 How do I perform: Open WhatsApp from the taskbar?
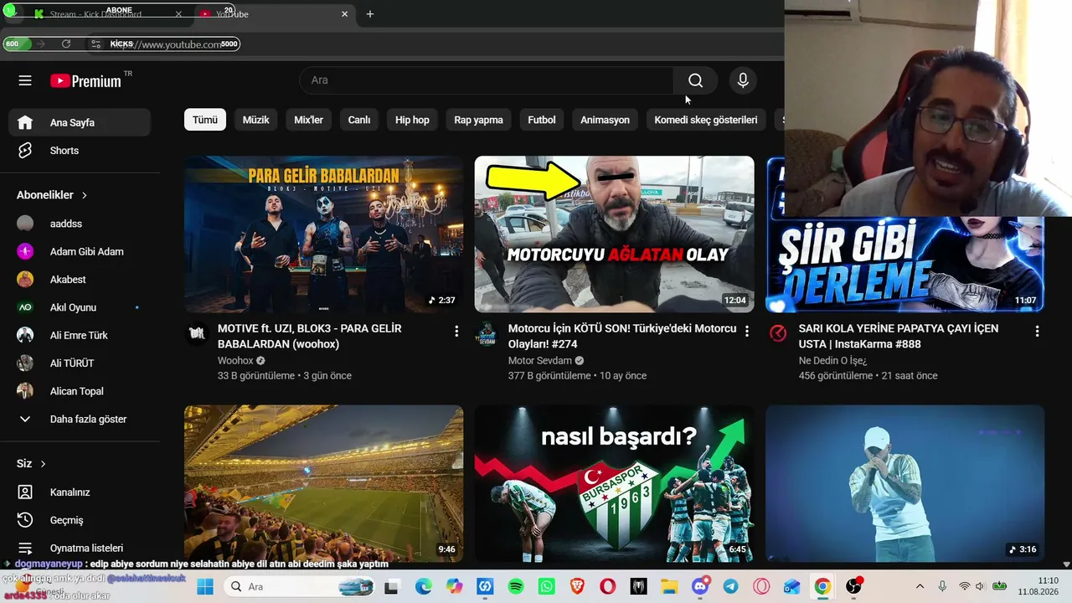point(547,586)
